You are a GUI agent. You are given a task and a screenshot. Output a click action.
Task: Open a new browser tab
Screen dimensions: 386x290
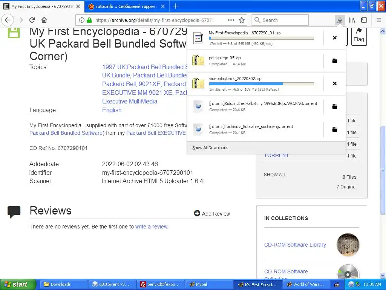(x=176, y=6)
